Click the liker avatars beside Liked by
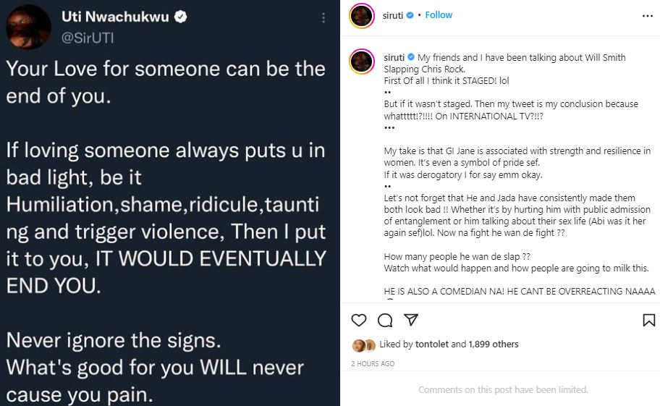Screen dimensions: 660x406 click(x=363, y=344)
